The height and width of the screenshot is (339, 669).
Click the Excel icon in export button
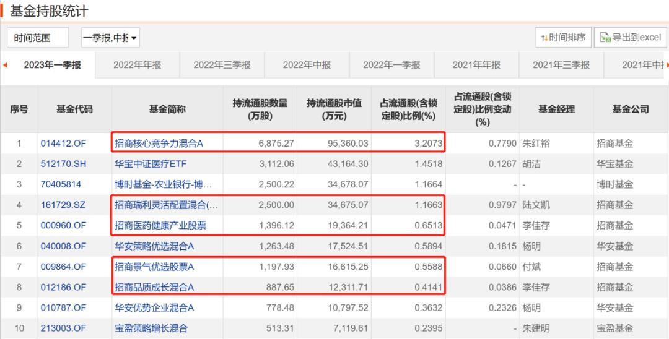(605, 38)
